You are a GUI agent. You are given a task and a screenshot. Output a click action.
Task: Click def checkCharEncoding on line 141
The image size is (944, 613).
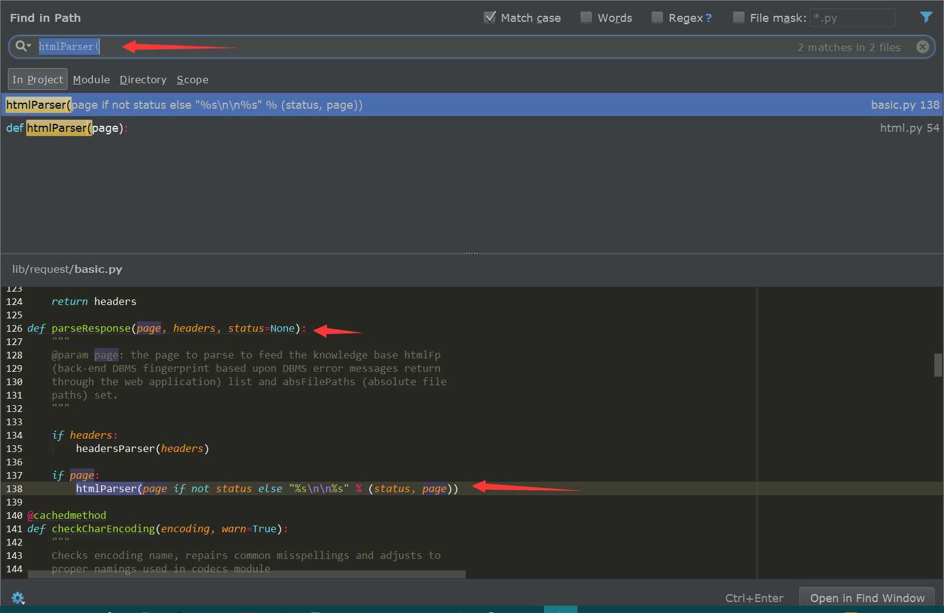click(157, 529)
